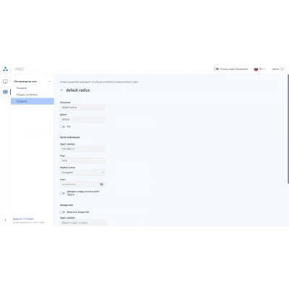The width and height of the screenshot is (289, 289).
Task: Collapse the wireless network menu section
Action: (50, 82)
